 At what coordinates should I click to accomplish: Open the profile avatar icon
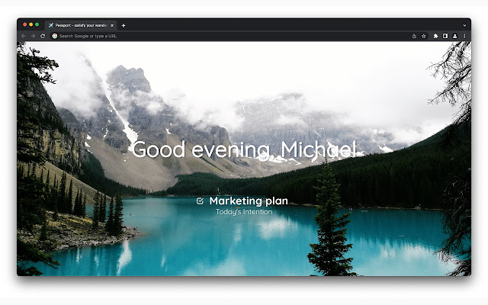point(454,36)
